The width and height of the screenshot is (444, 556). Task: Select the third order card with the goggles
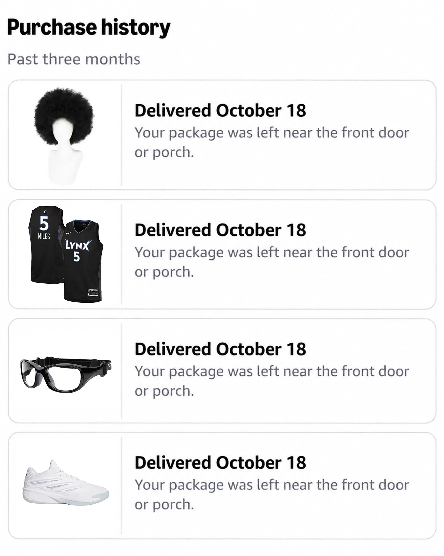222,371
